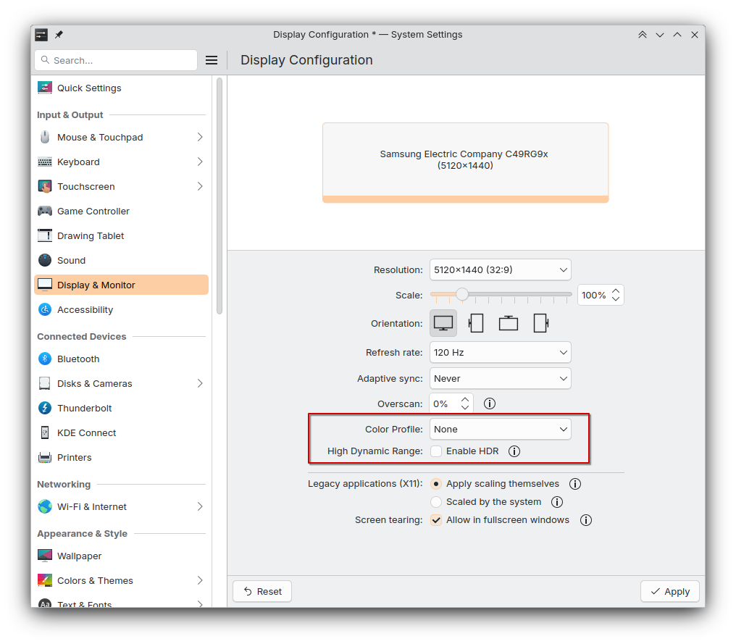
Task: Select the Scaled by the system radio button
Action: (x=435, y=501)
